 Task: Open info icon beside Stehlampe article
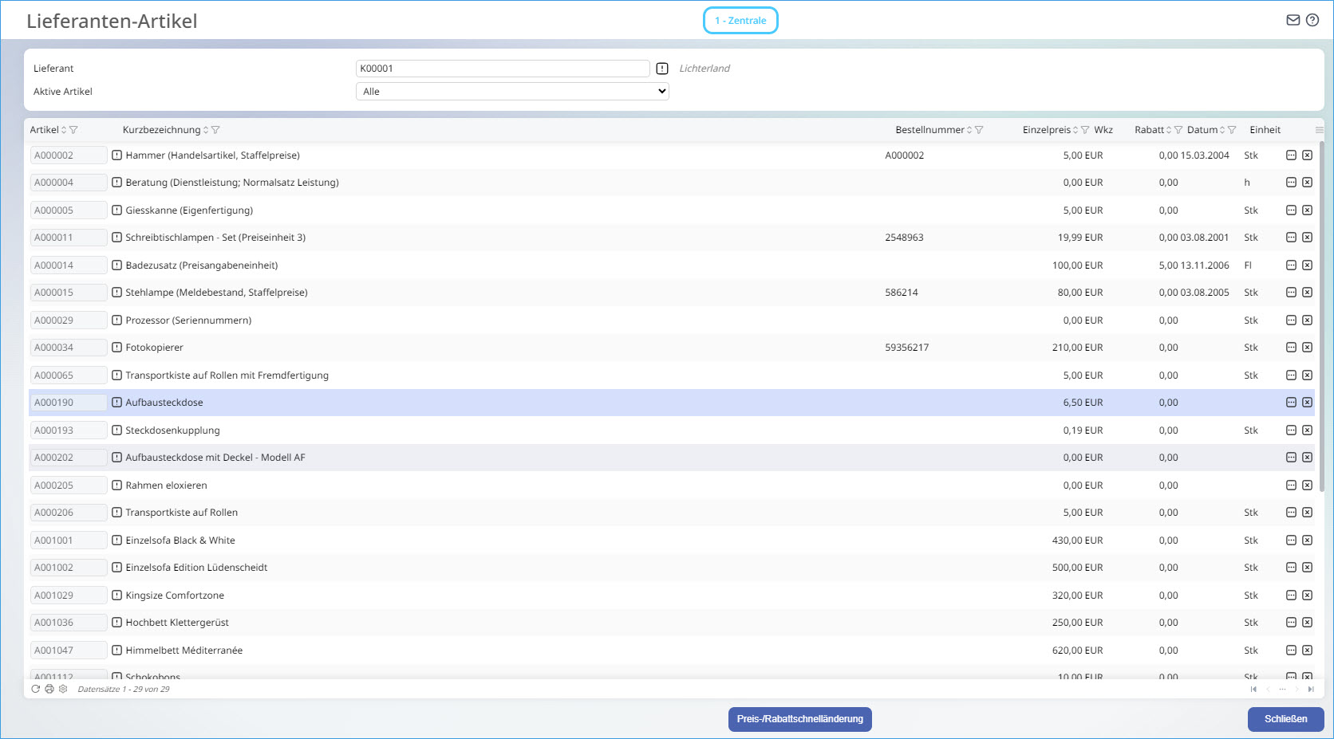(x=117, y=293)
